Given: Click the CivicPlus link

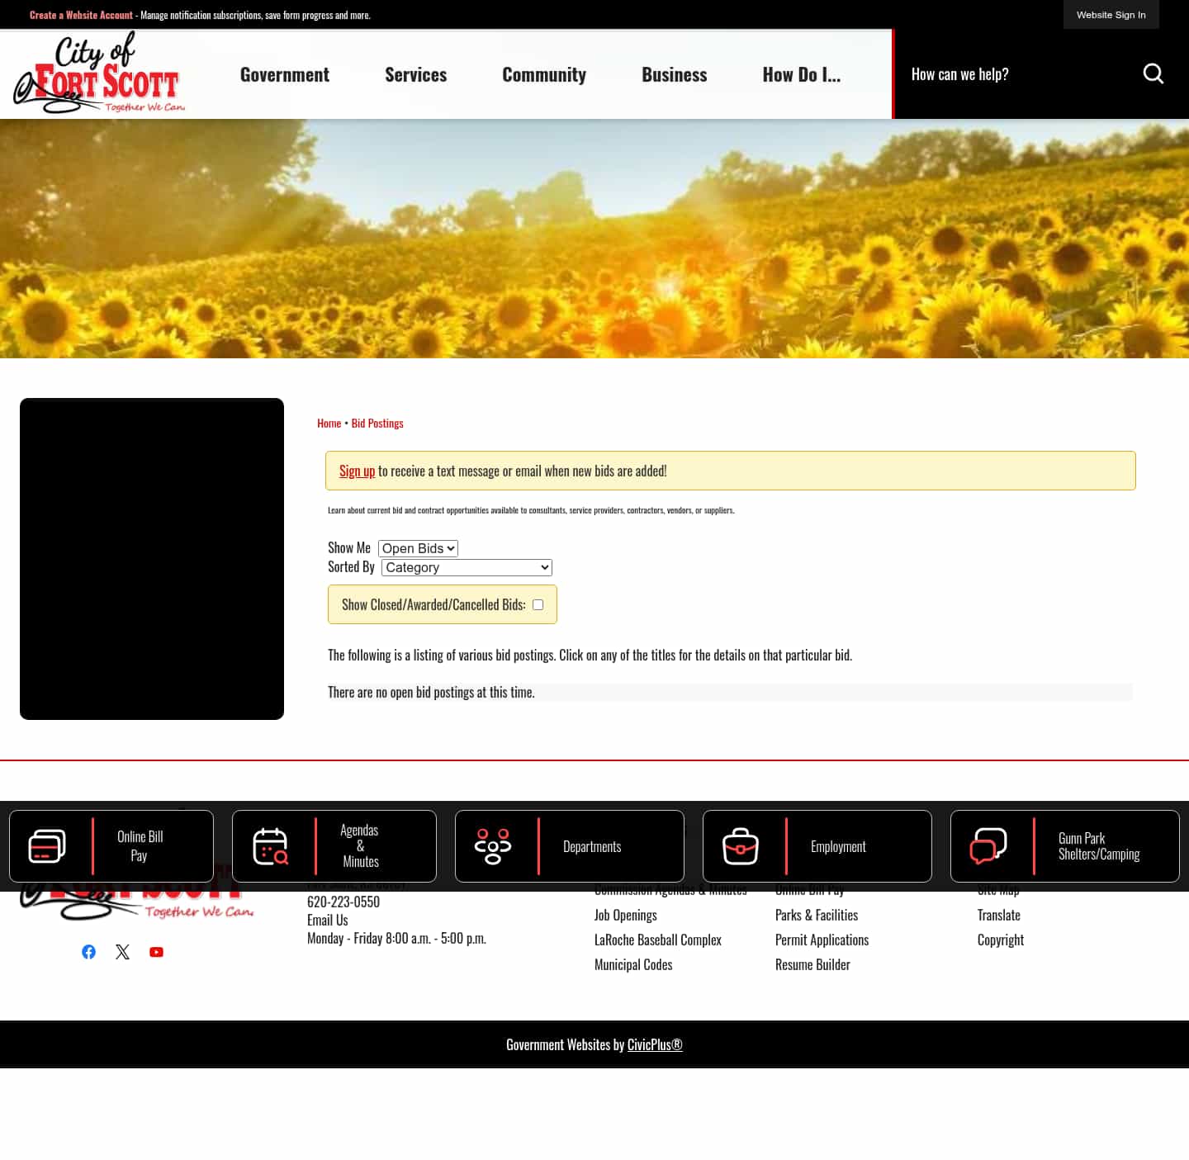Looking at the screenshot, I should (655, 1044).
